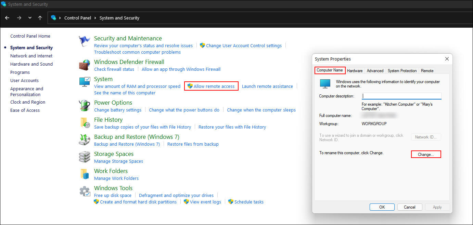Click the Change... button to rename computer

[426, 155]
